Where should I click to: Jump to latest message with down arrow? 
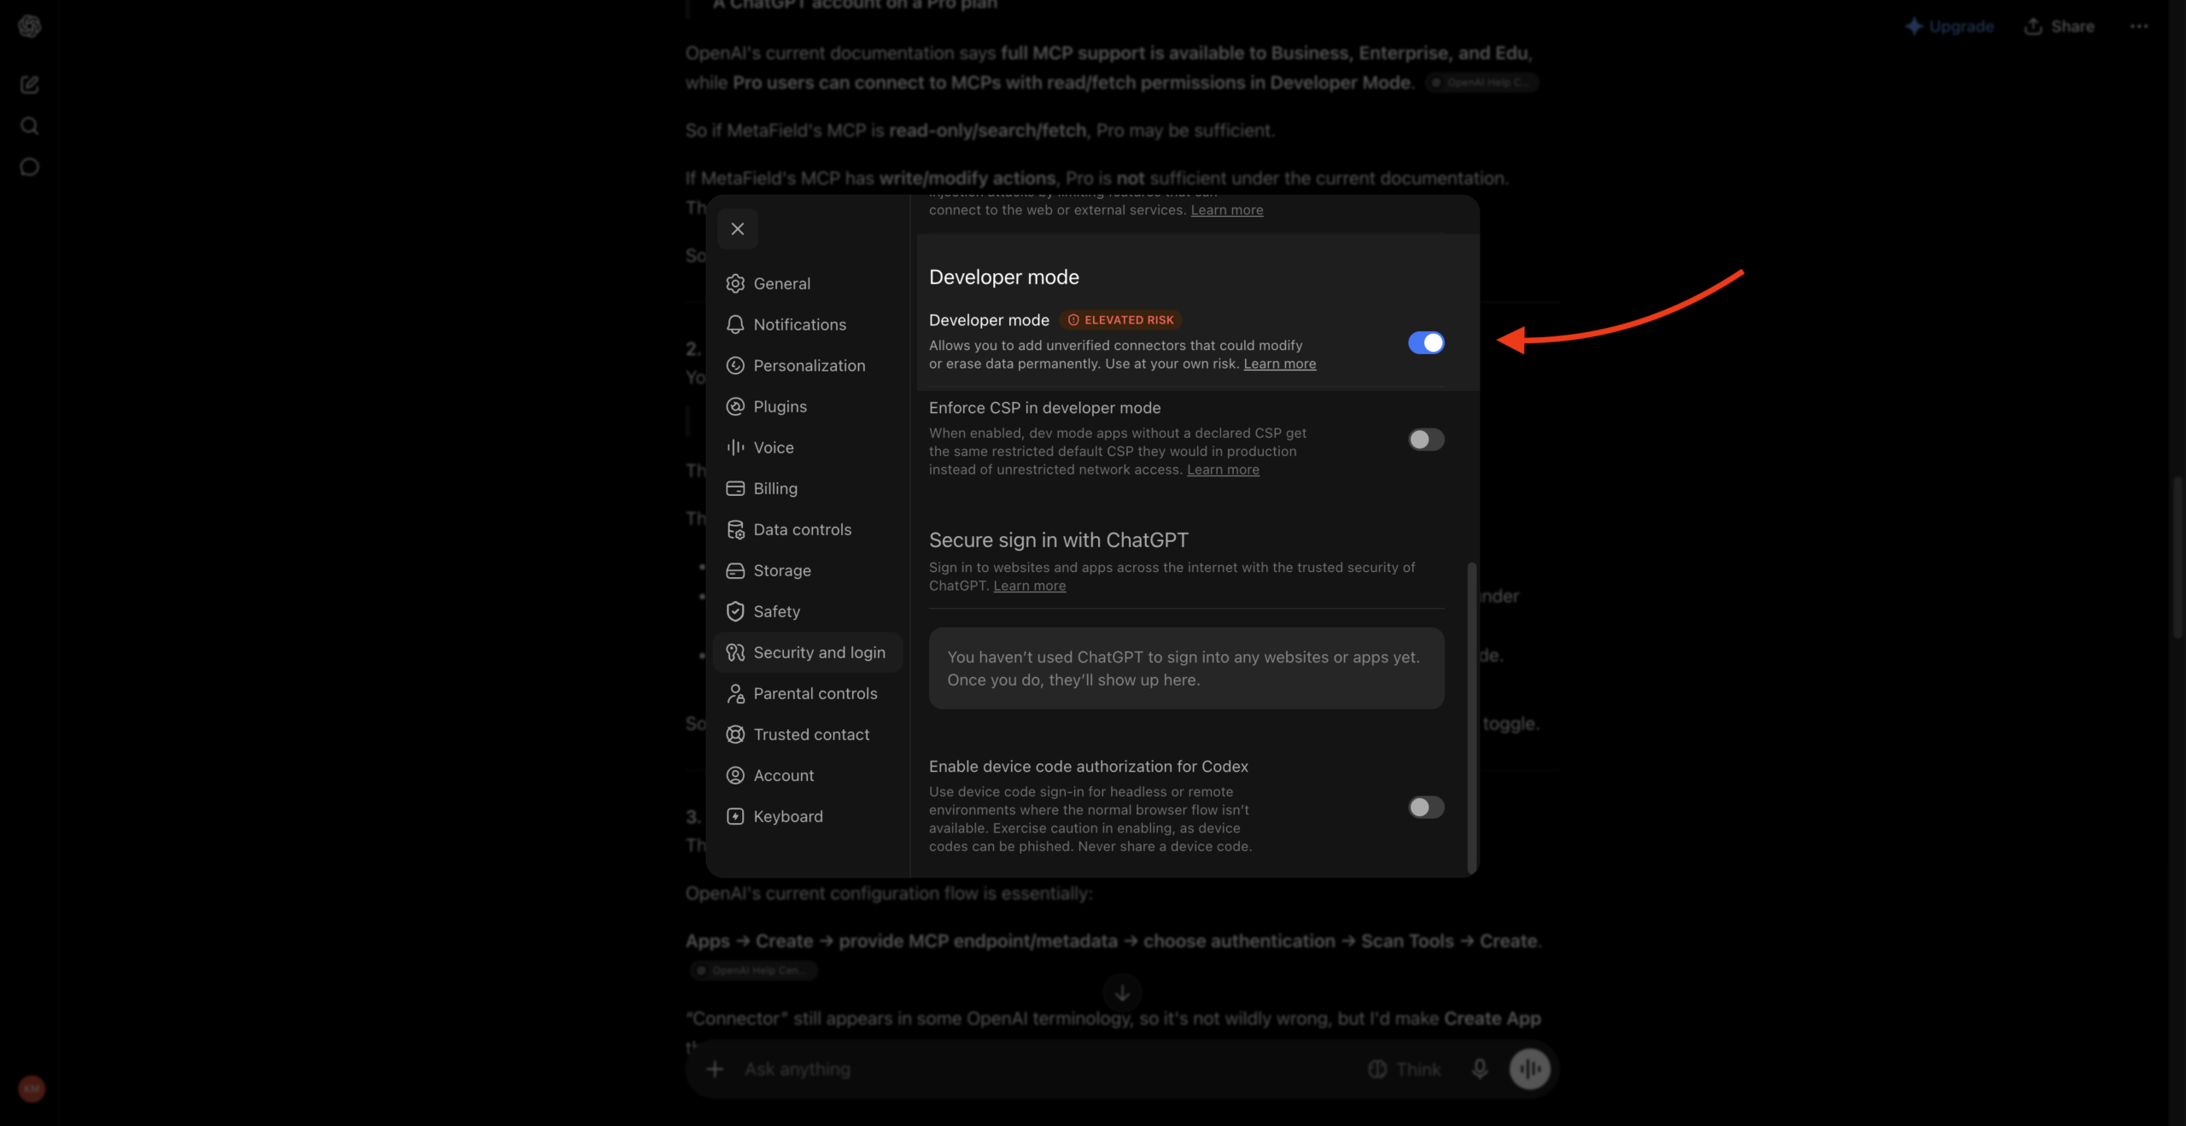[x=1123, y=992]
